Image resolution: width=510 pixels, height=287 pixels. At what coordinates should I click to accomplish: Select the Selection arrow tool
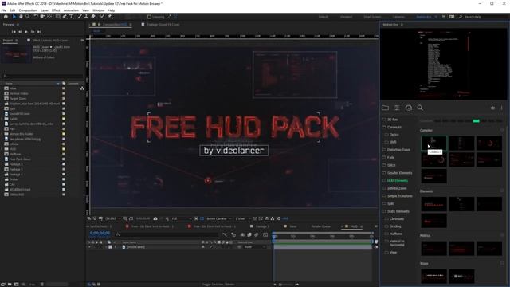(x=14, y=16)
